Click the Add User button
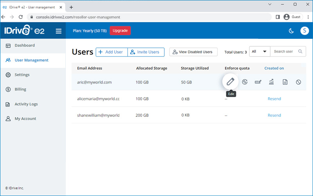This screenshot has width=313, height=196. click(x=112, y=52)
